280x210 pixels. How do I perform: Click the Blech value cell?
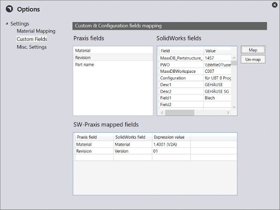(217, 98)
